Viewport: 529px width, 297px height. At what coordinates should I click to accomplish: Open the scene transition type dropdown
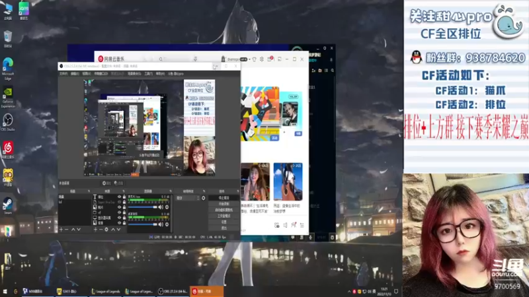(x=188, y=198)
